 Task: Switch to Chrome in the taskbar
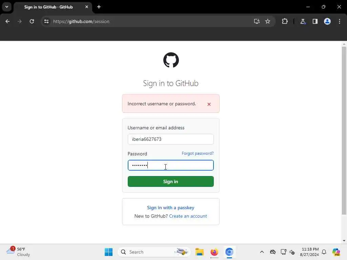pyautogui.click(x=229, y=252)
